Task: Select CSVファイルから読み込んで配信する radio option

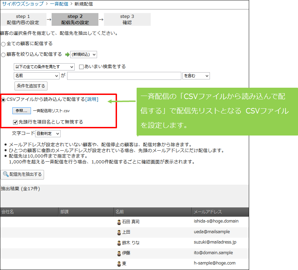Action: 3,100
